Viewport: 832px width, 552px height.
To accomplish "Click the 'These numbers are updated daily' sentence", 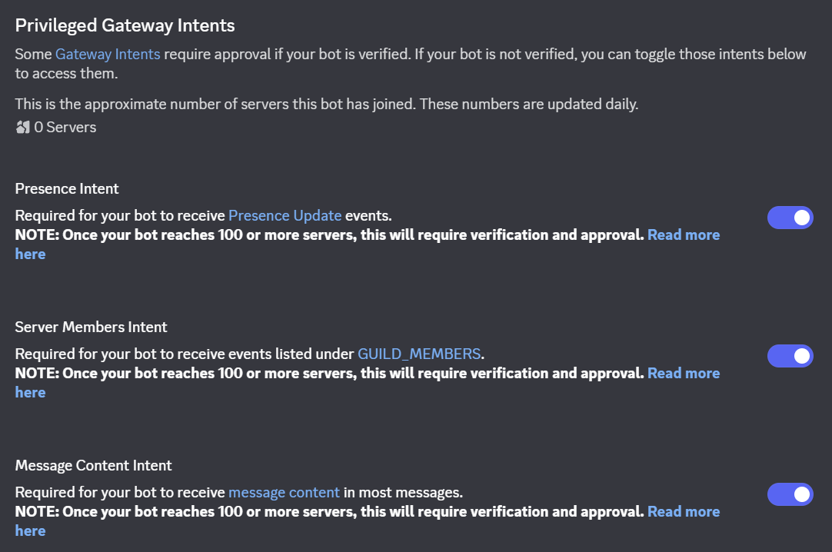I will (528, 104).
